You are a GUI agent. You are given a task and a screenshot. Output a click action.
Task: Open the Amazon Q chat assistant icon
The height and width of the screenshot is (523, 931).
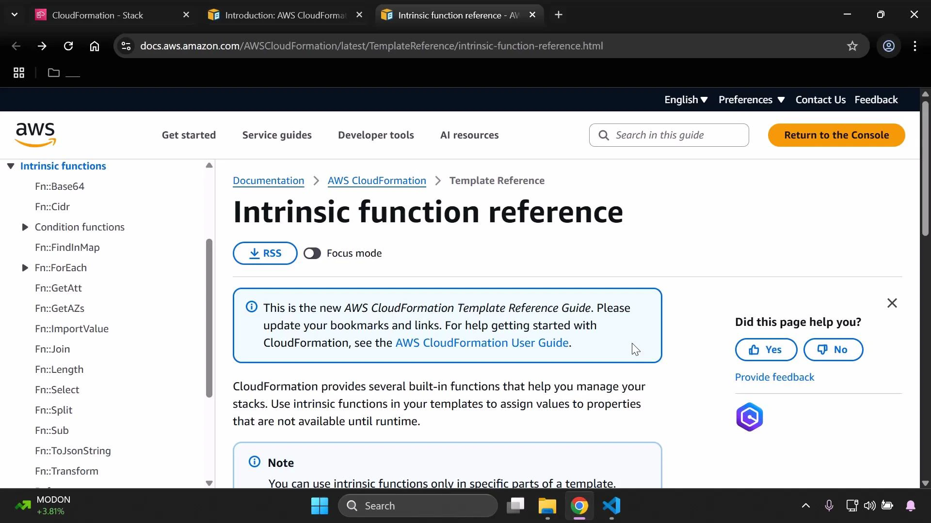pyautogui.click(x=749, y=416)
